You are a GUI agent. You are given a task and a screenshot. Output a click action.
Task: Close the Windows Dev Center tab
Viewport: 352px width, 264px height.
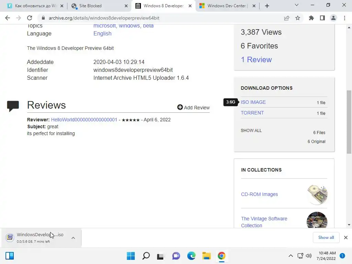click(x=254, y=6)
